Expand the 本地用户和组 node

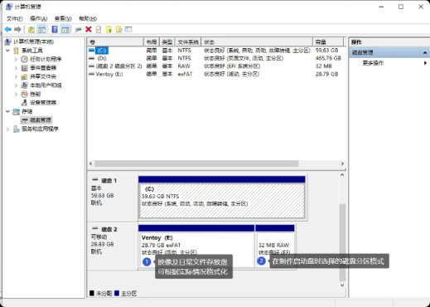pyautogui.click(x=16, y=85)
